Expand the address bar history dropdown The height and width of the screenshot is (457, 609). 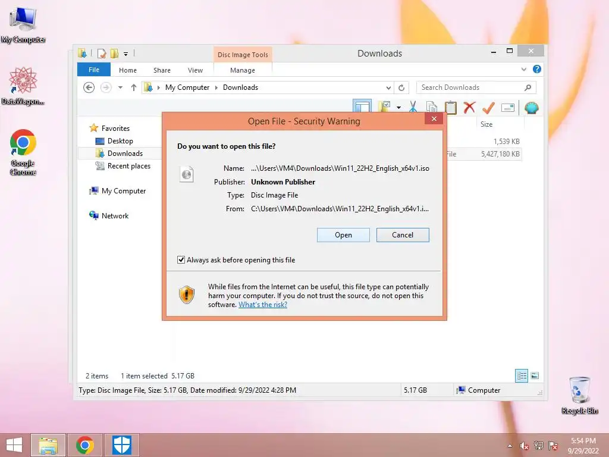point(388,88)
